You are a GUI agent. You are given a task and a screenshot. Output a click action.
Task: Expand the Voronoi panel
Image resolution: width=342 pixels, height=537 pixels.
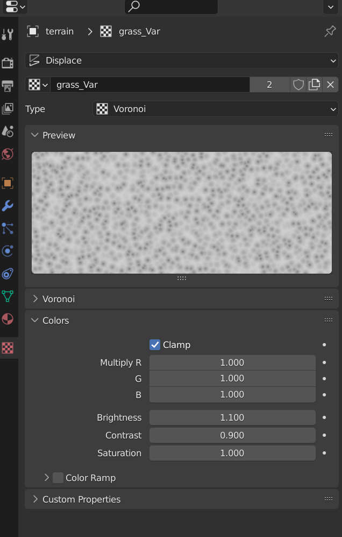click(34, 298)
